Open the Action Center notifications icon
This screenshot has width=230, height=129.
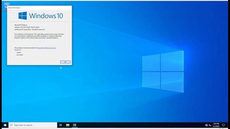point(224,125)
